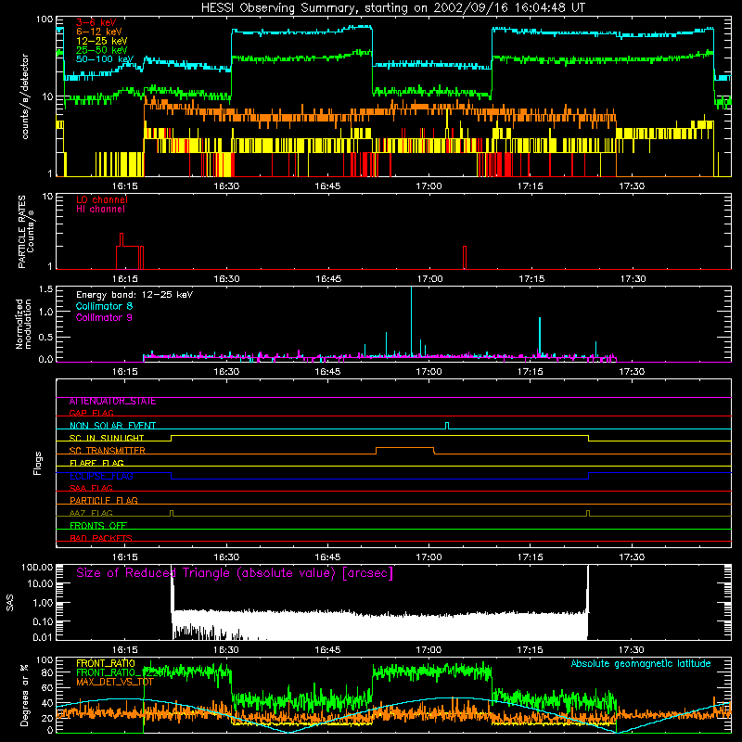Viewport: 742px width, 742px height.
Task: Click the 'Degrees or %' axis label
Action: click(24, 695)
